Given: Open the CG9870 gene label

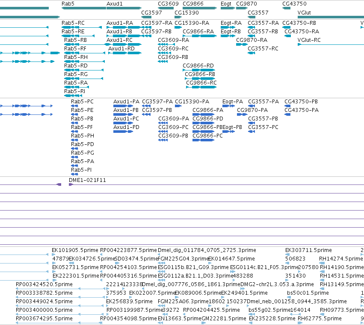Looking at the screenshot, I should coord(246,4).
